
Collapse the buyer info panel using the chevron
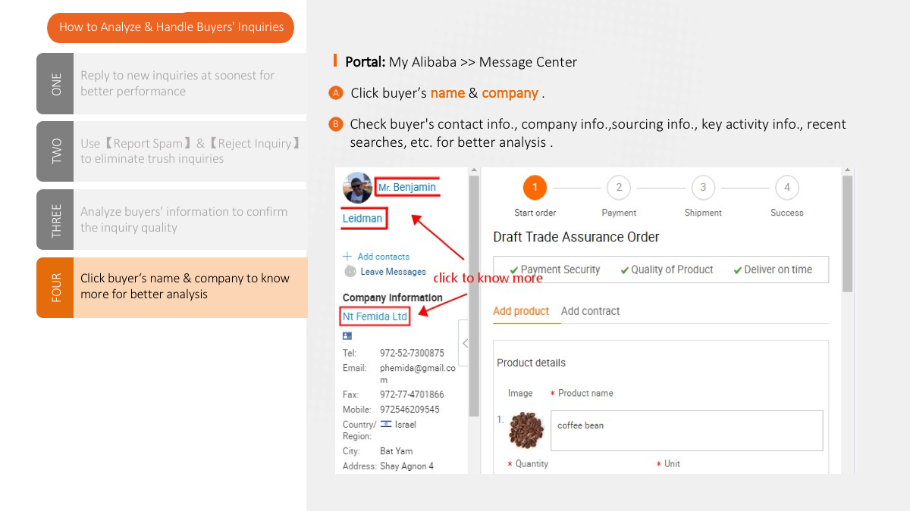(466, 343)
